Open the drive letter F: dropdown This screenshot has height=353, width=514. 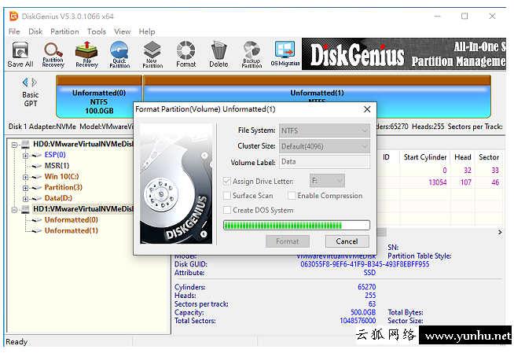(x=327, y=181)
